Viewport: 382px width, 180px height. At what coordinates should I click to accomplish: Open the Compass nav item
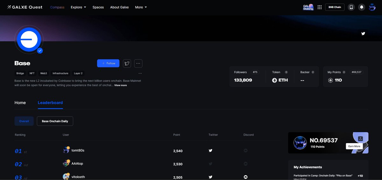pyautogui.click(x=57, y=7)
